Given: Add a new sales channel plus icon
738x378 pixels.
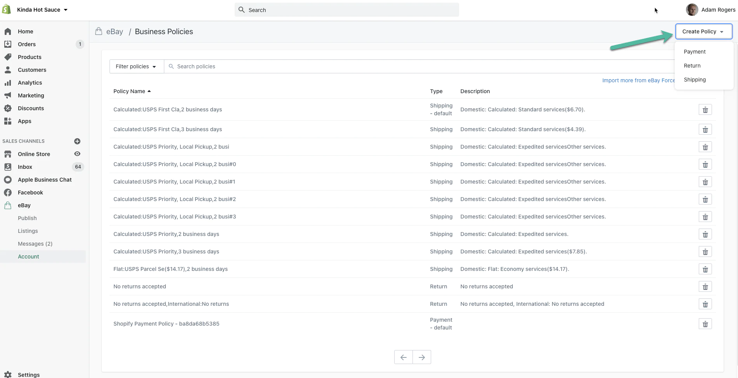Looking at the screenshot, I should click(x=77, y=141).
